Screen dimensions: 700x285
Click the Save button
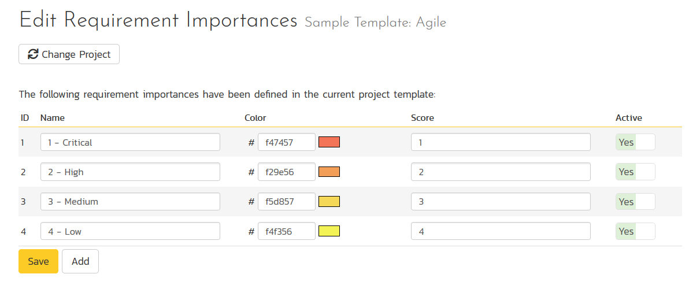click(38, 261)
